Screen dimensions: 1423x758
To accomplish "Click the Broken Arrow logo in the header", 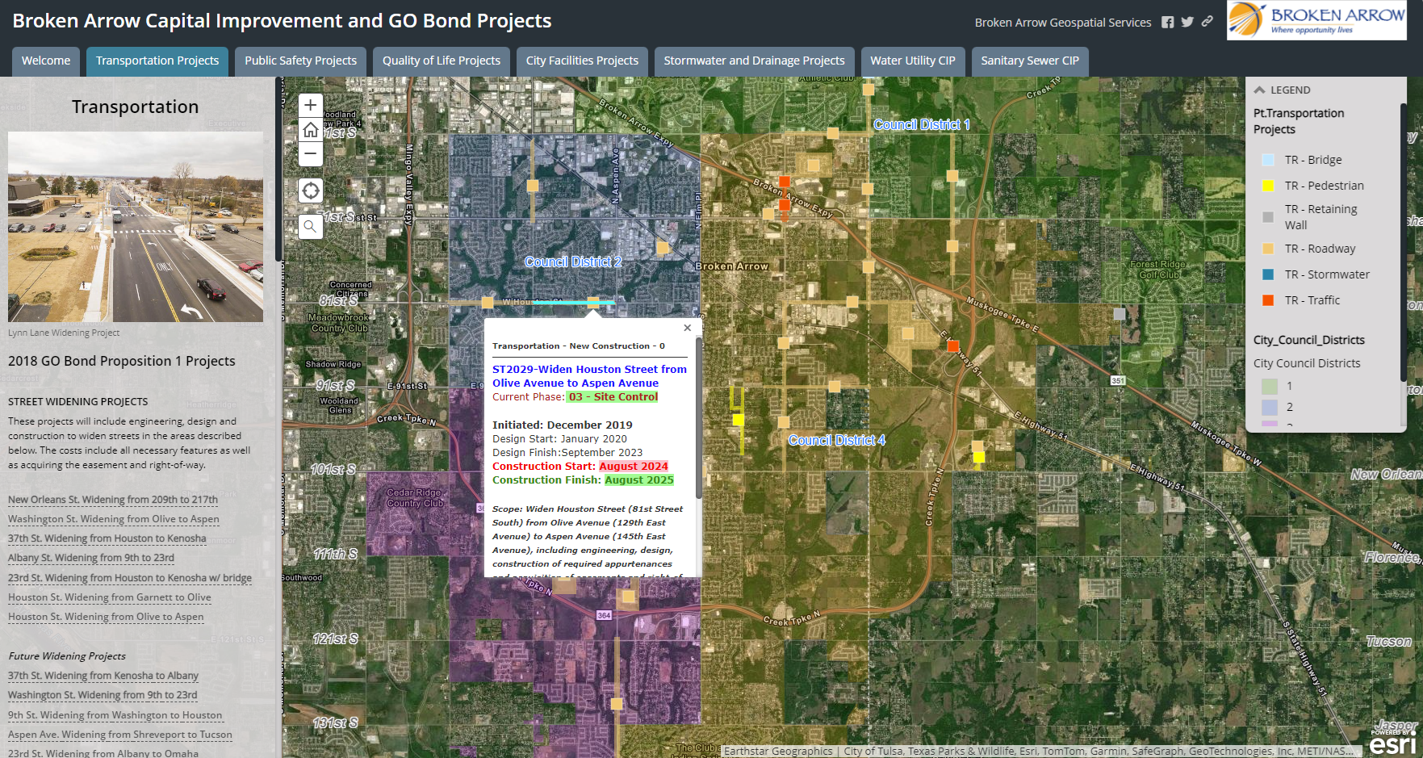I will [x=1316, y=19].
